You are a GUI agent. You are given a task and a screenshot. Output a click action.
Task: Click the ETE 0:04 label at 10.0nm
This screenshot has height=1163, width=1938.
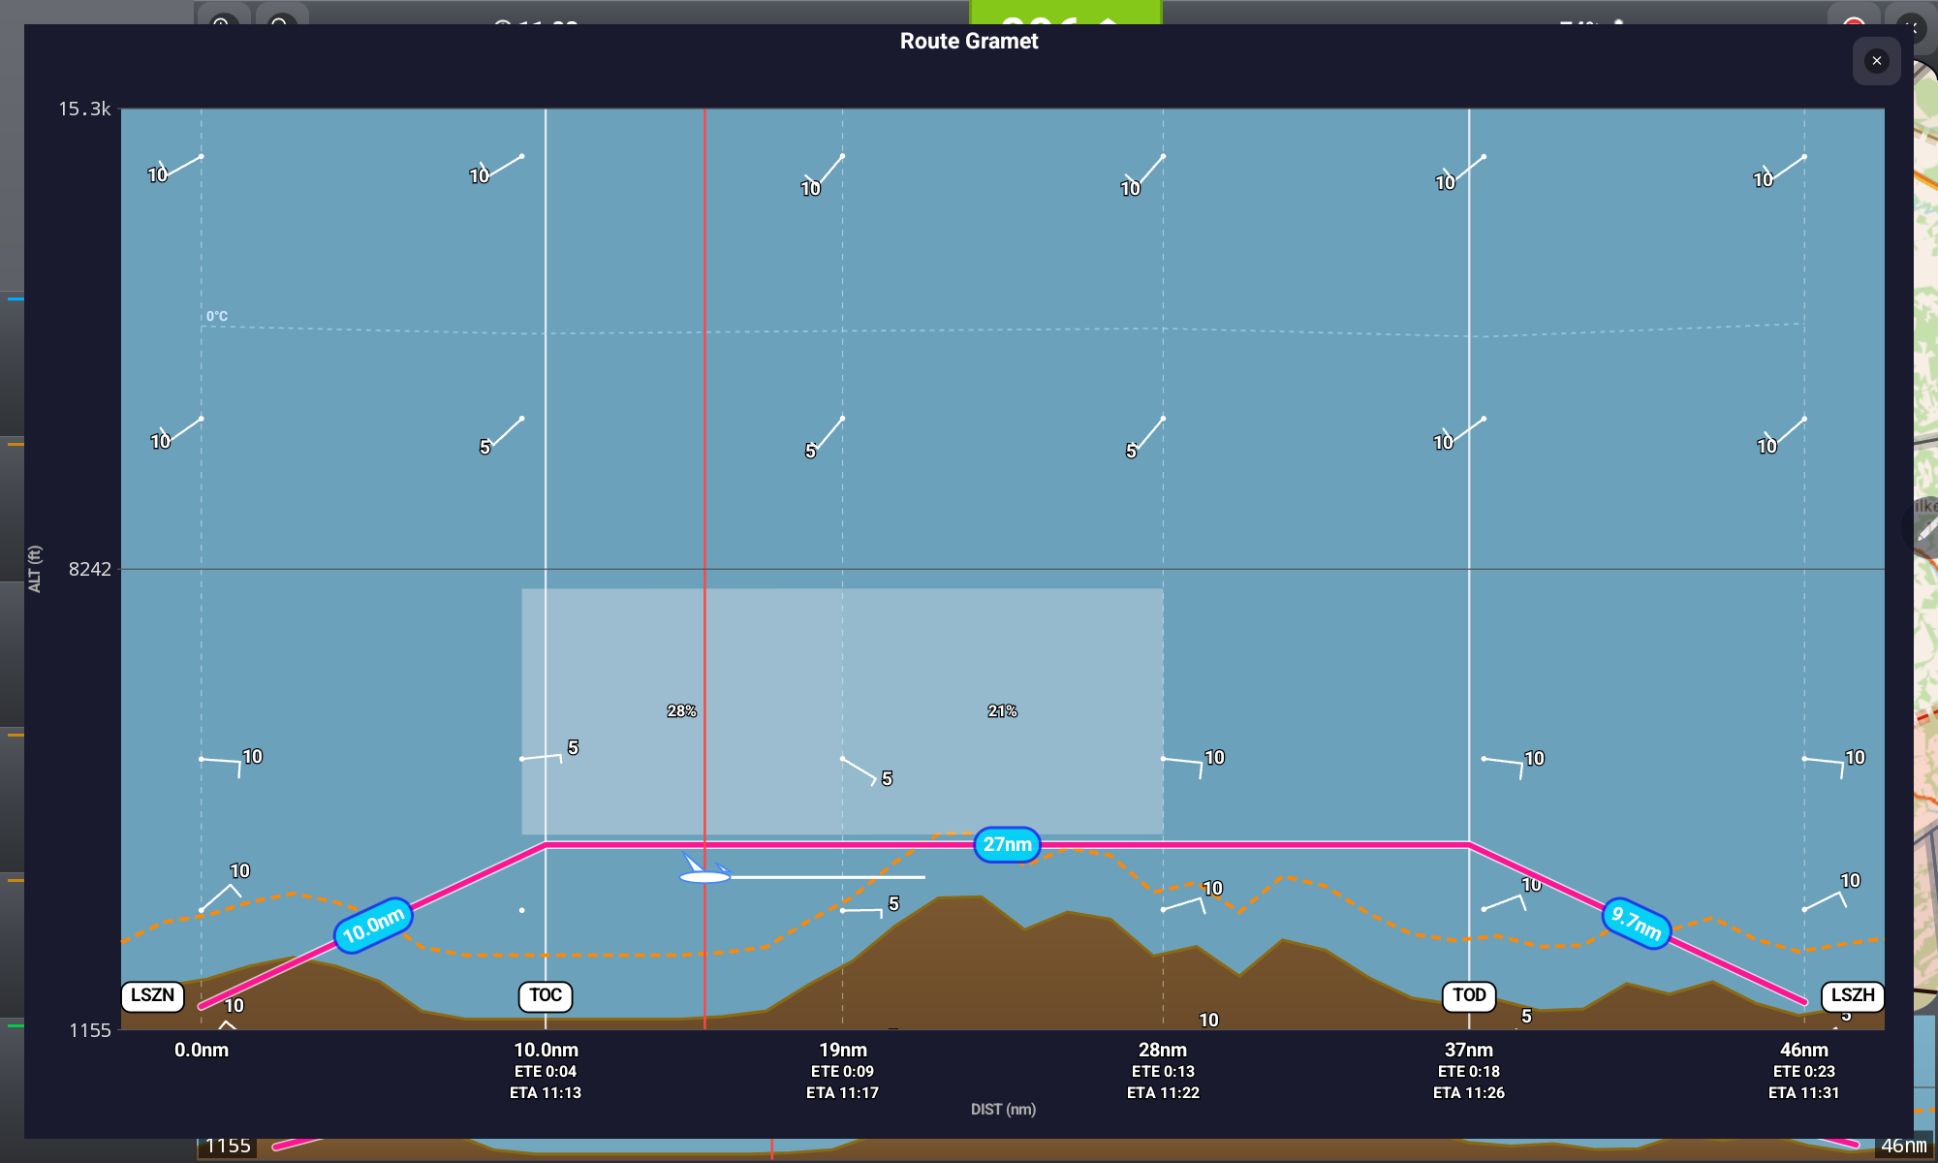pos(546,1071)
